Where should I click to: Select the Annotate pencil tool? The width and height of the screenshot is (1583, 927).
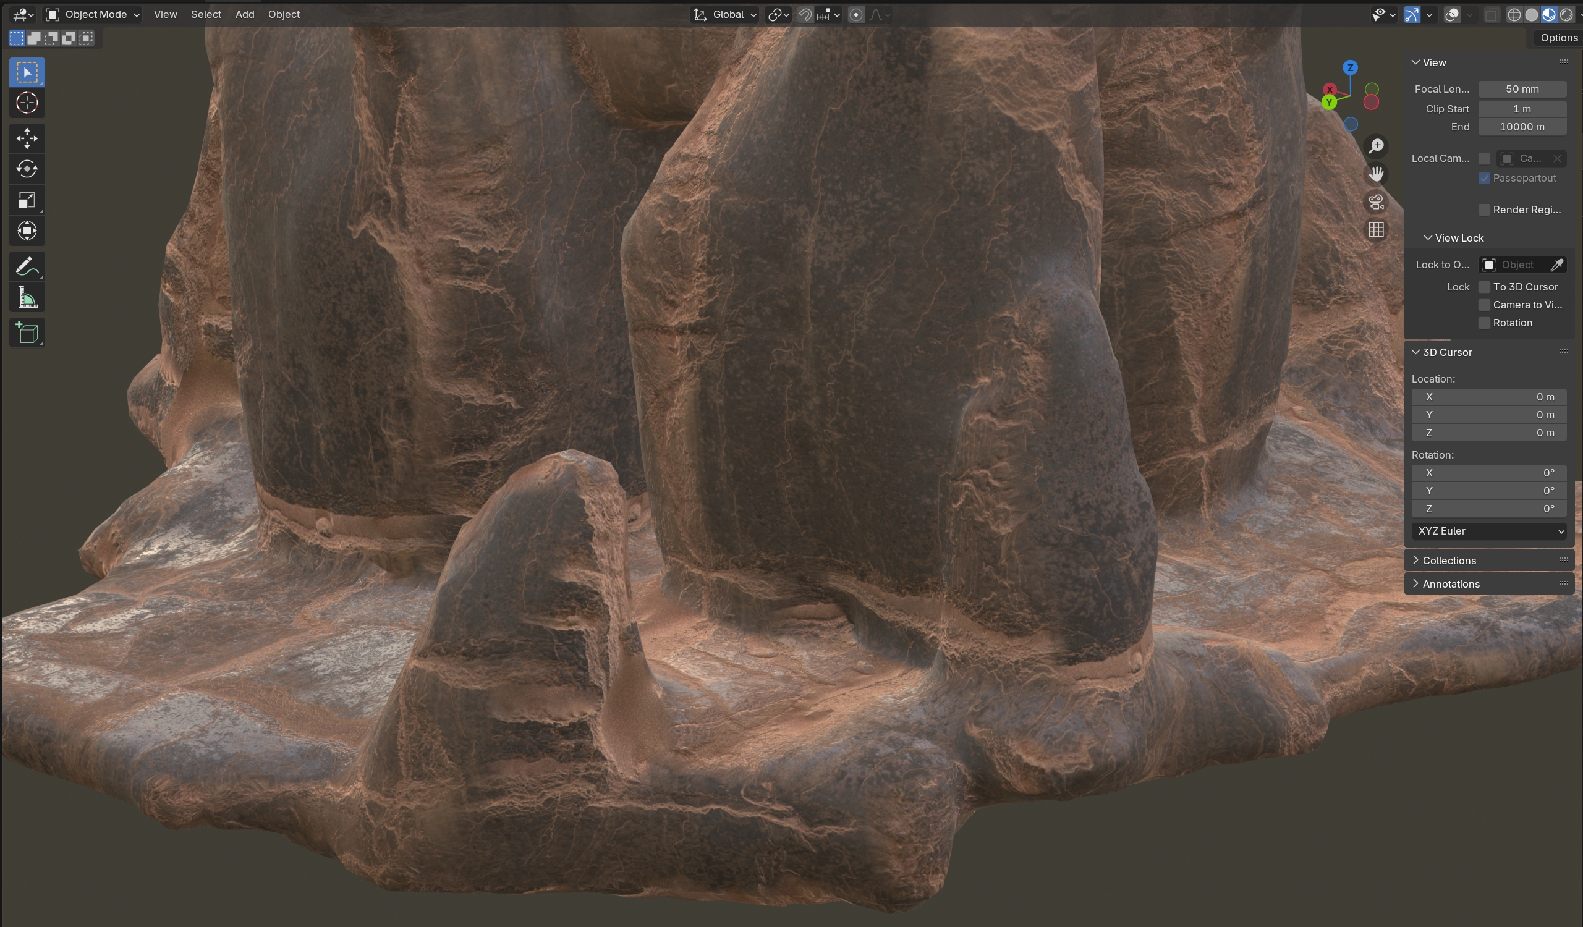coord(27,267)
